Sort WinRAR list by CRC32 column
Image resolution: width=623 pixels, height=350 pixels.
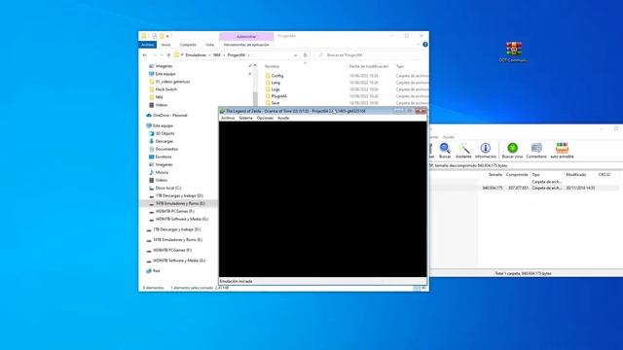604,175
